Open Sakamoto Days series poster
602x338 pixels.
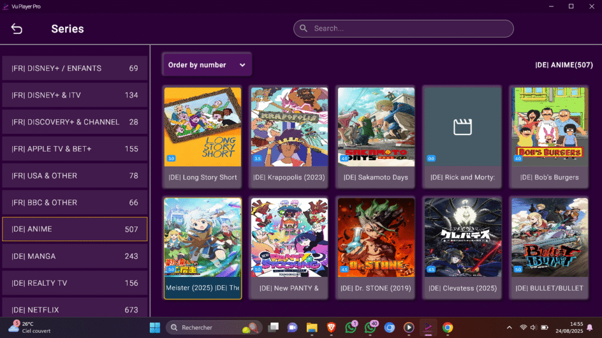click(376, 127)
